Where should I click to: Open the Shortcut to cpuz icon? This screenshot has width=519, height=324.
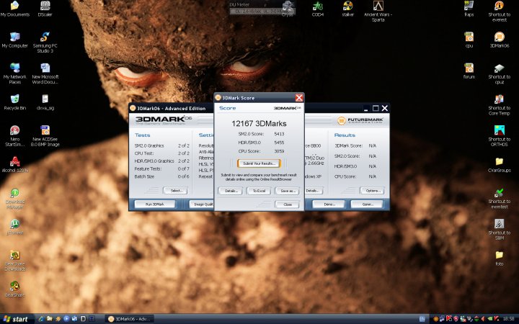click(x=499, y=73)
